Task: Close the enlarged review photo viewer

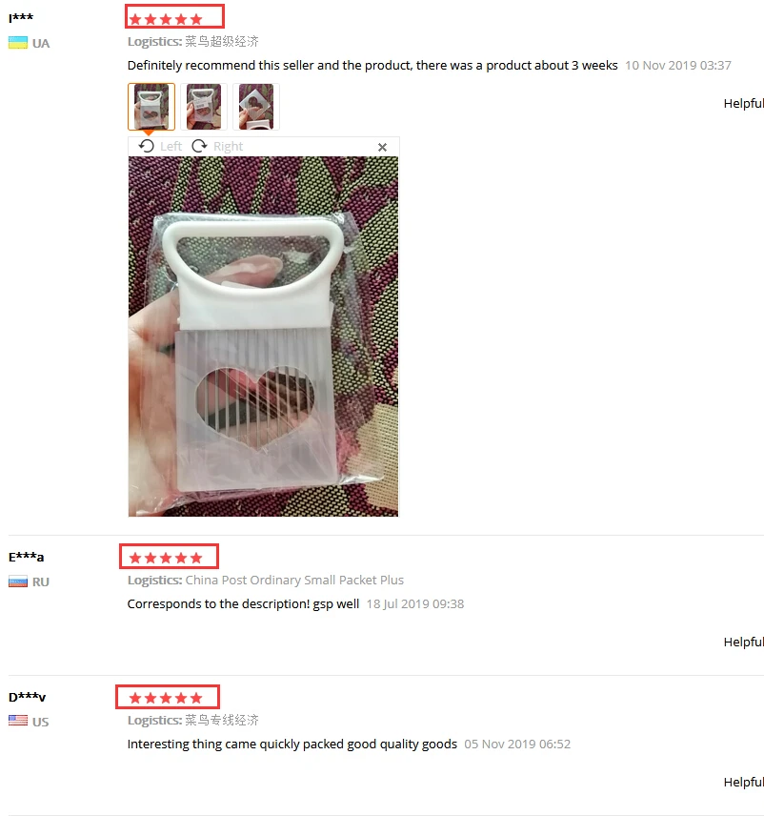Action: click(x=382, y=147)
